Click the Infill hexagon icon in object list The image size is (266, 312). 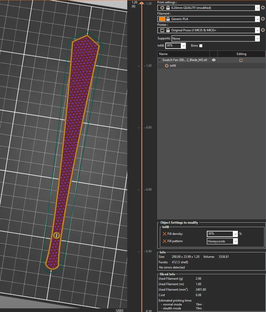pyautogui.click(x=167, y=66)
